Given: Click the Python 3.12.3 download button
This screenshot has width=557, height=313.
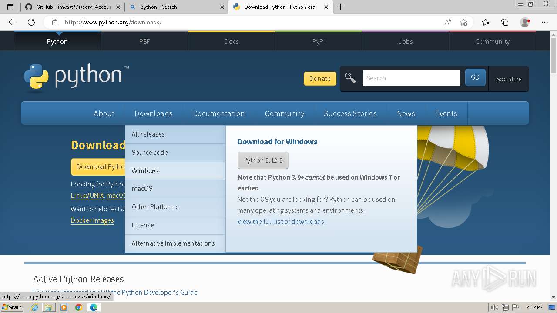Looking at the screenshot, I should tap(263, 160).
